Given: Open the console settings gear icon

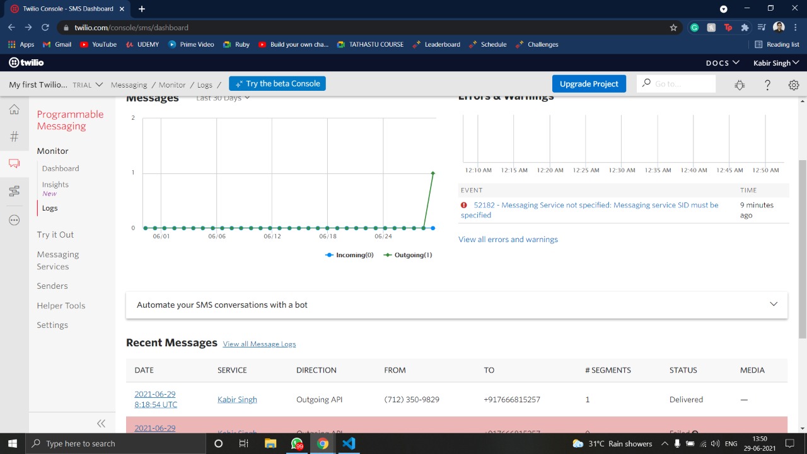Looking at the screenshot, I should 794,84.
